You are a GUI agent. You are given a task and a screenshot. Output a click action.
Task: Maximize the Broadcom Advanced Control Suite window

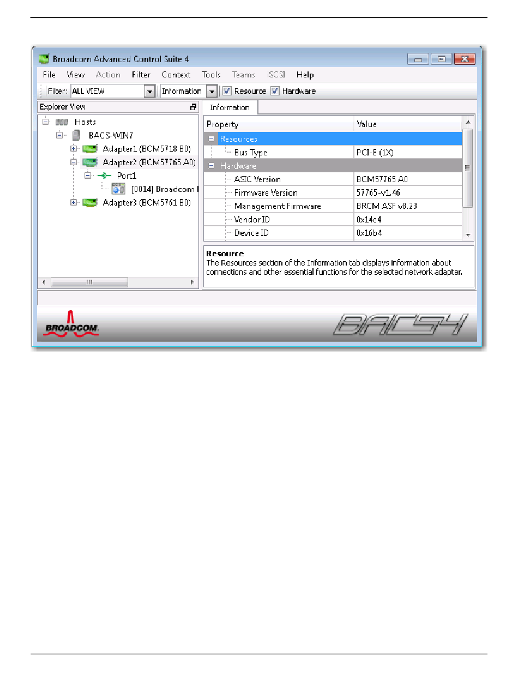click(441, 59)
